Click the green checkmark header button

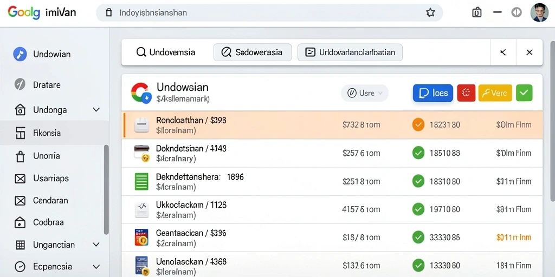(x=524, y=93)
